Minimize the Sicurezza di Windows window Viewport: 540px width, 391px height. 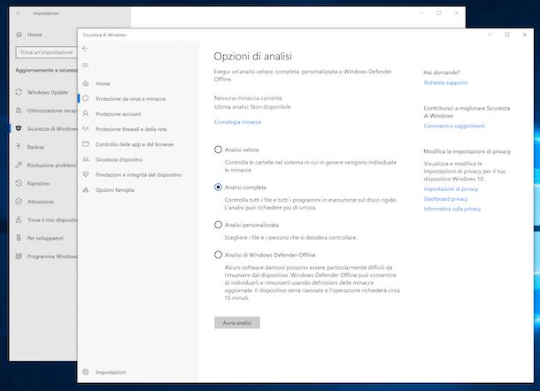(x=490, y=34)
